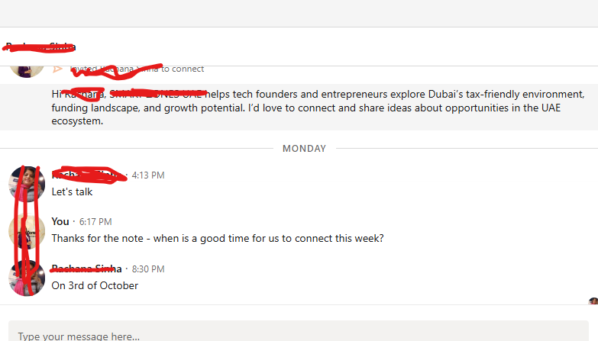The image size is (598, 341).
Task: Open the profile photo beside "On 3rd of October"
Action: point(27,278)
